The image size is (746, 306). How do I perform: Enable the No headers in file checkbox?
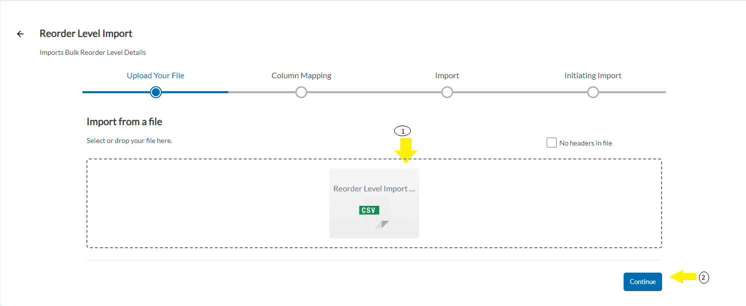point(552,143)
